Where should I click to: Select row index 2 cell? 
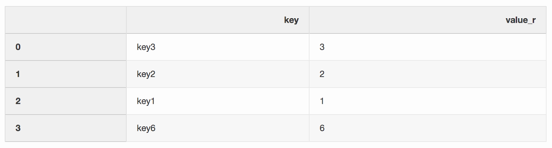(18, 101)
